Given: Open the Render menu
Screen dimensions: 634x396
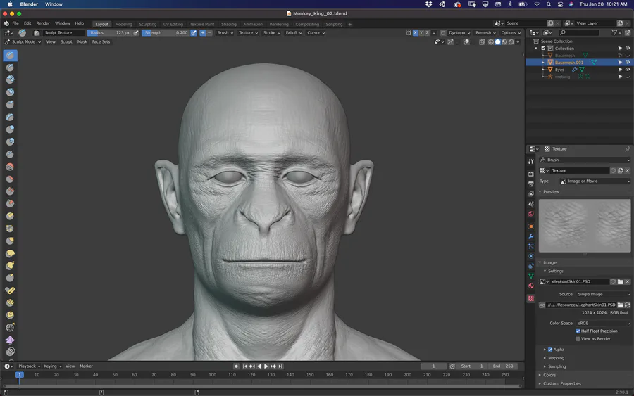Looking at the screenshot, I should (x=43, y=23).
